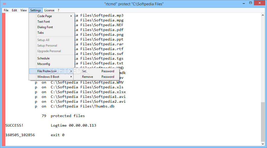The width and height of the screenshot is (267, 148).
Task: Click the 'Softpedia.xls' file path line
Action: point(87,87)
